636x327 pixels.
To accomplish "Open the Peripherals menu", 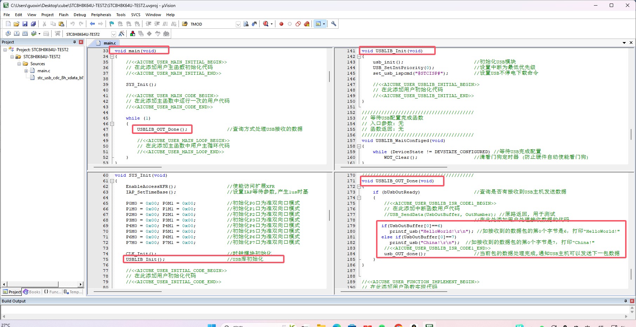I will (x=101, y=15).
